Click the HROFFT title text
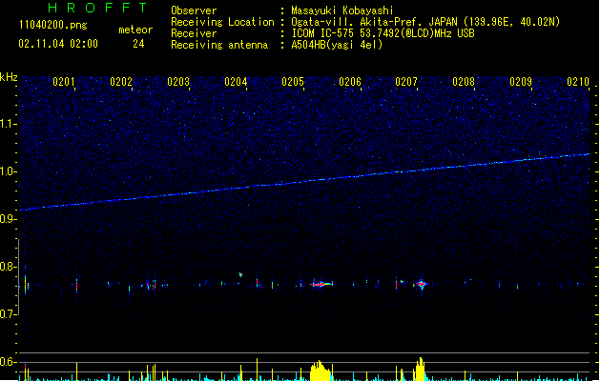Image resolution: width=600 pixels, height=381 pixels. (98, 8)
